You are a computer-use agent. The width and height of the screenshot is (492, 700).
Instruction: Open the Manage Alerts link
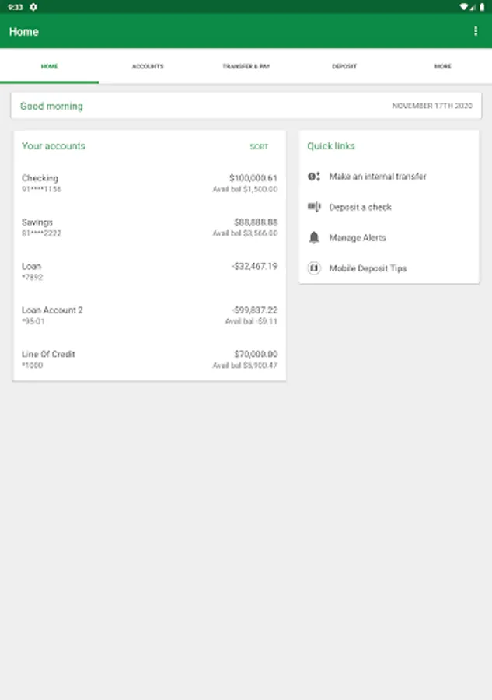[358, 237]
